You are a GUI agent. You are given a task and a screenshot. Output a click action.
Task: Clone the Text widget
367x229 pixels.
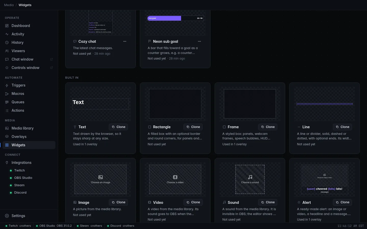119,127
